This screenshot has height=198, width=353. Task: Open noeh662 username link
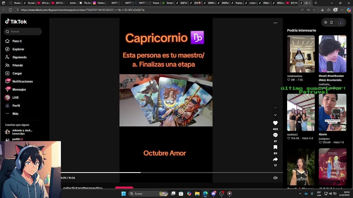pyautogui.click(x=292, y=135)
